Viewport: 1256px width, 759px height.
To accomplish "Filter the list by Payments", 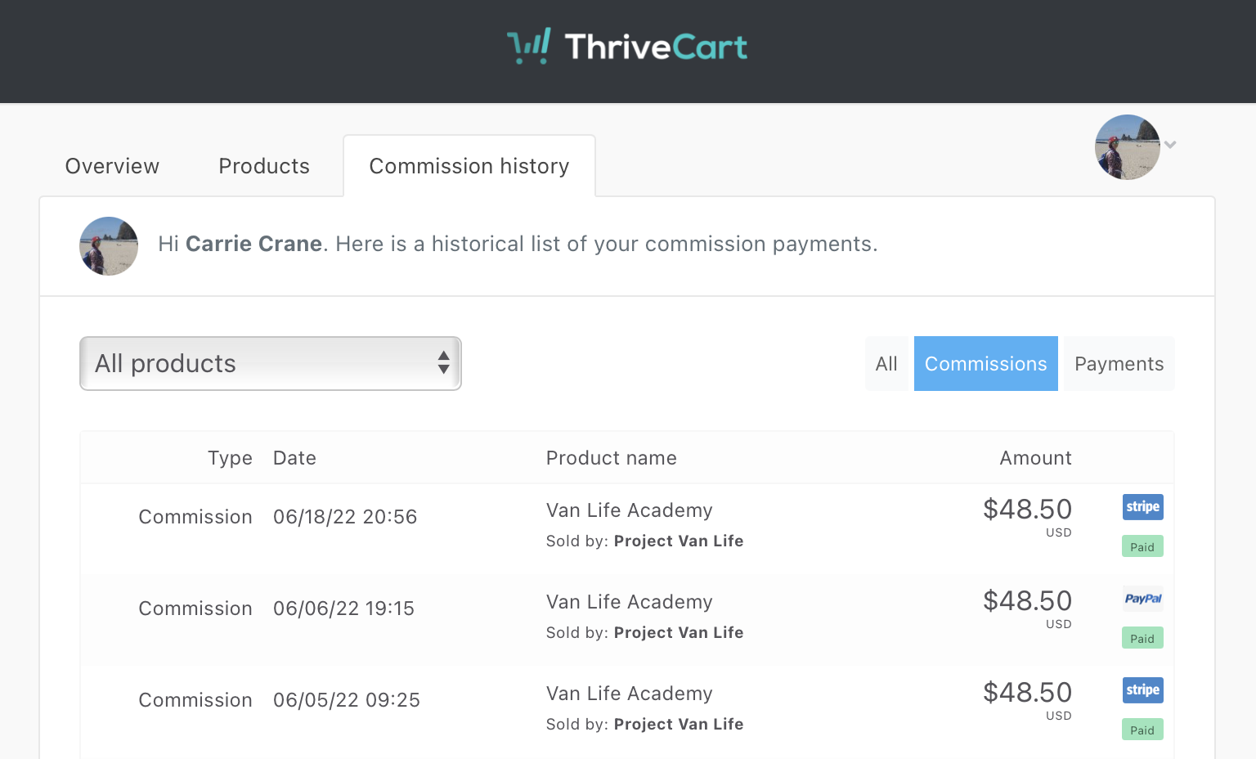I will (x=1119, y=364).
